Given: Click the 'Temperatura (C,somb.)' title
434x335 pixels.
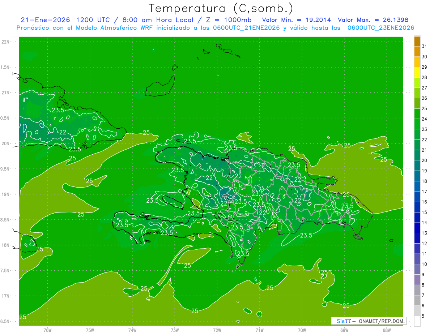Looking at the screenshot, I should [x=221, y=8].
